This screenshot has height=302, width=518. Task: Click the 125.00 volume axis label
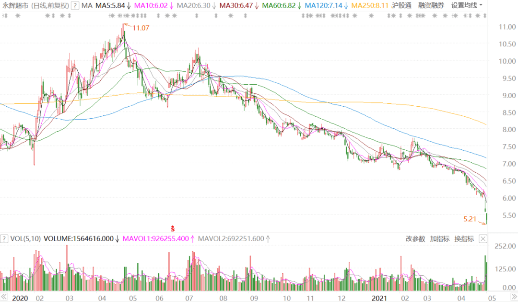pos(505,269)
